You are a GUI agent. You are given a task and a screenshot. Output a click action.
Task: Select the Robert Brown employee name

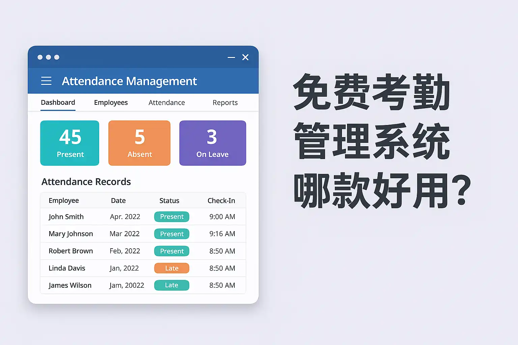point(70,251)
